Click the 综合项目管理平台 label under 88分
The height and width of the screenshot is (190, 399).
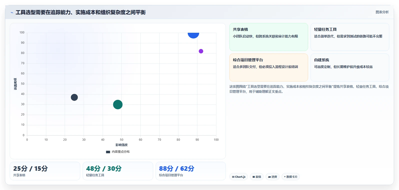coord(171,175)
